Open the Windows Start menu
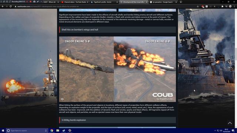Screen dimensions: 237x133 [x=3, y=130]
